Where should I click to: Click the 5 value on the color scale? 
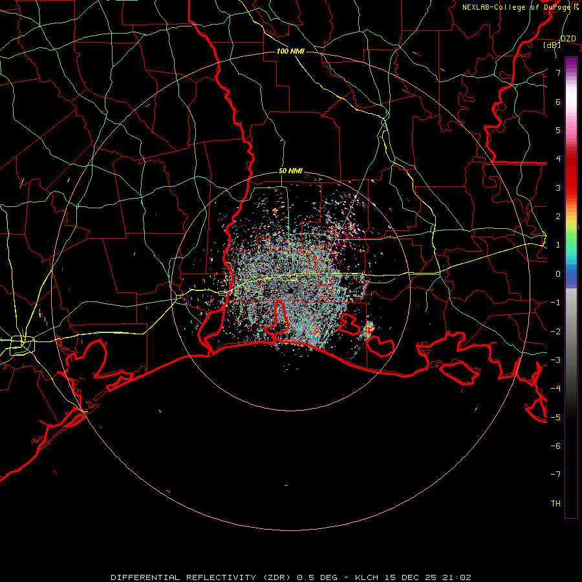coord(558,130)
